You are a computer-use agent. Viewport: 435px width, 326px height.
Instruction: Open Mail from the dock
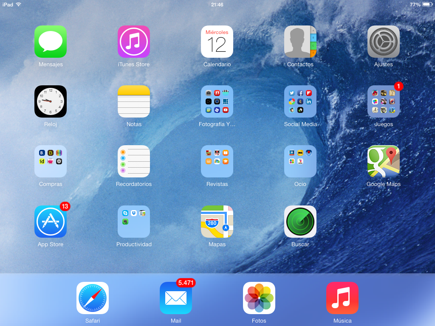[175, 298]
